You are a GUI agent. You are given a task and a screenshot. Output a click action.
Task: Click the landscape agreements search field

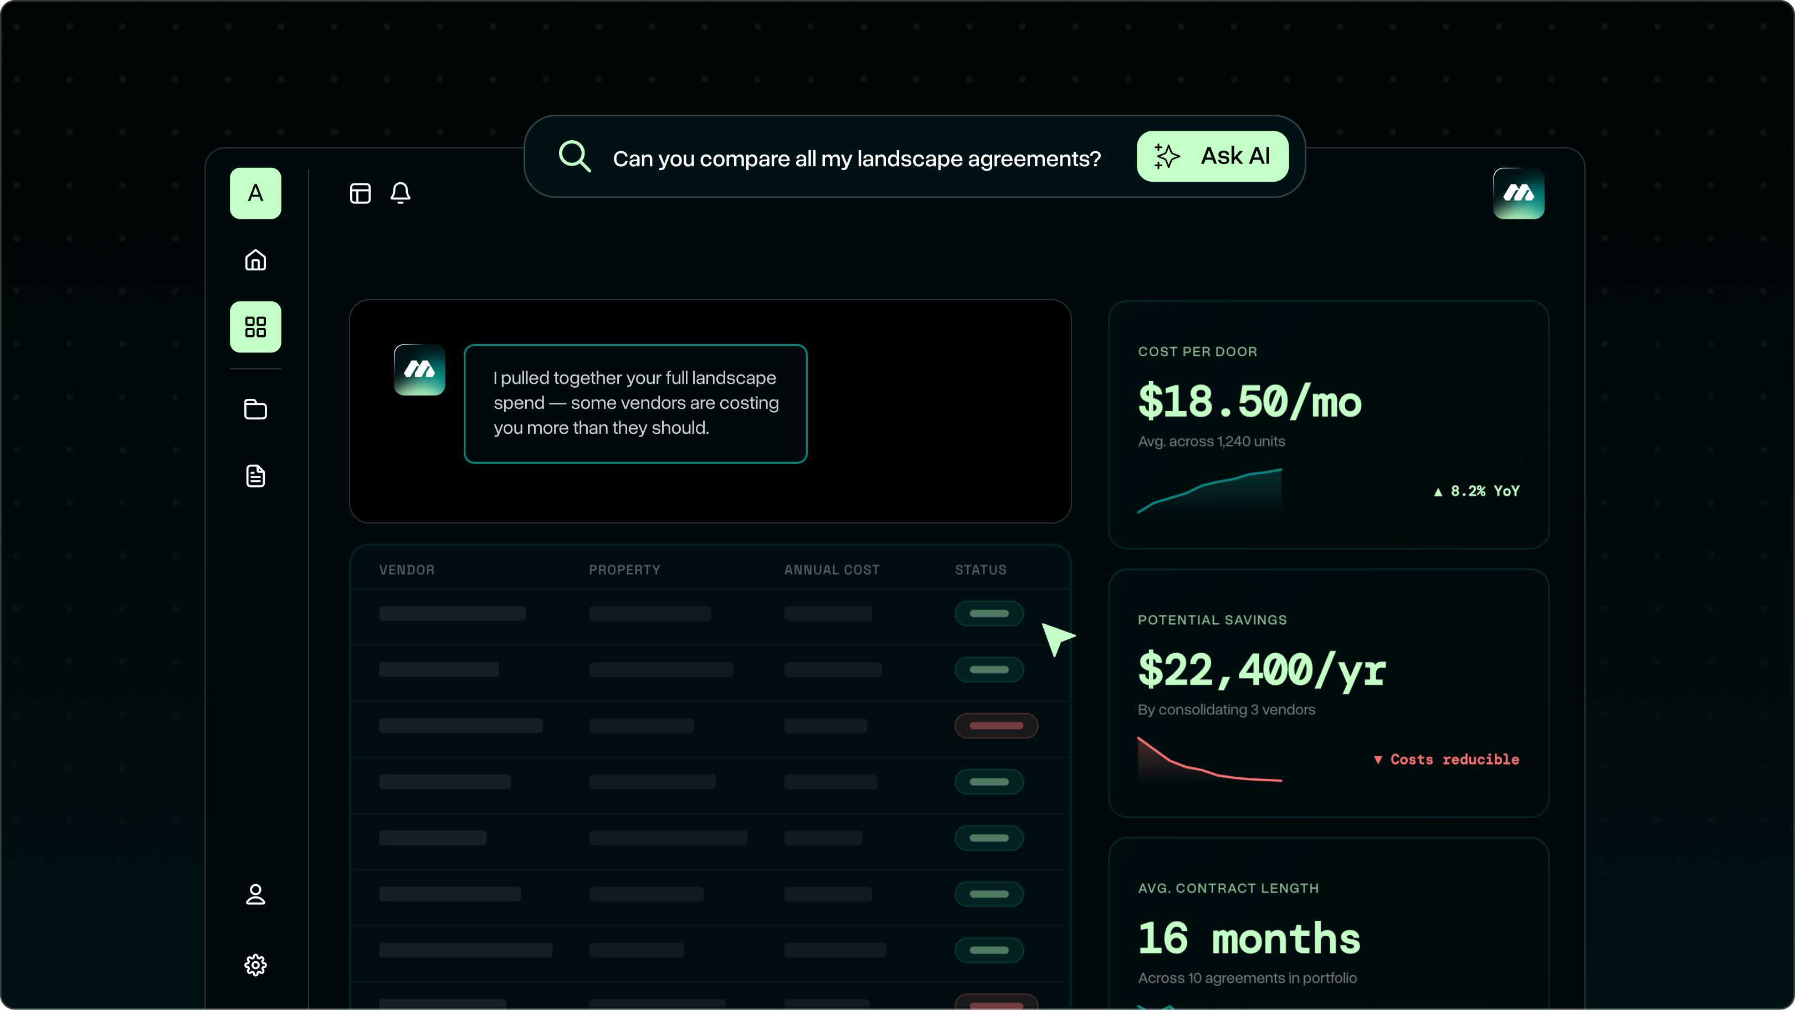(x=857, y=159)
